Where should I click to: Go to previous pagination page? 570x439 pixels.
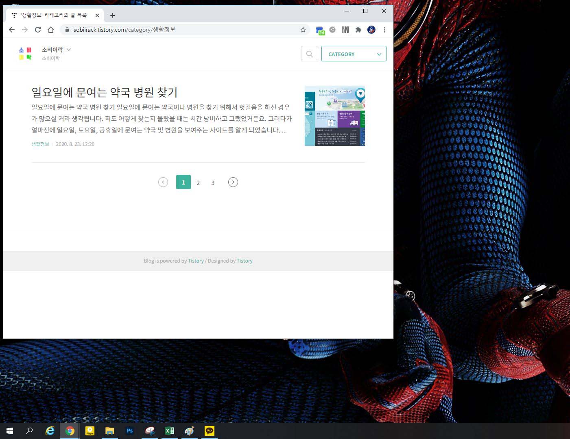coord(163,182)
